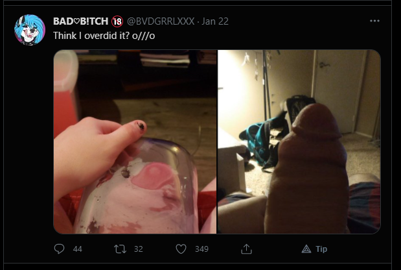
Task: Open the left attached photo
Action: pyautogui.click(x=135, y=141)
